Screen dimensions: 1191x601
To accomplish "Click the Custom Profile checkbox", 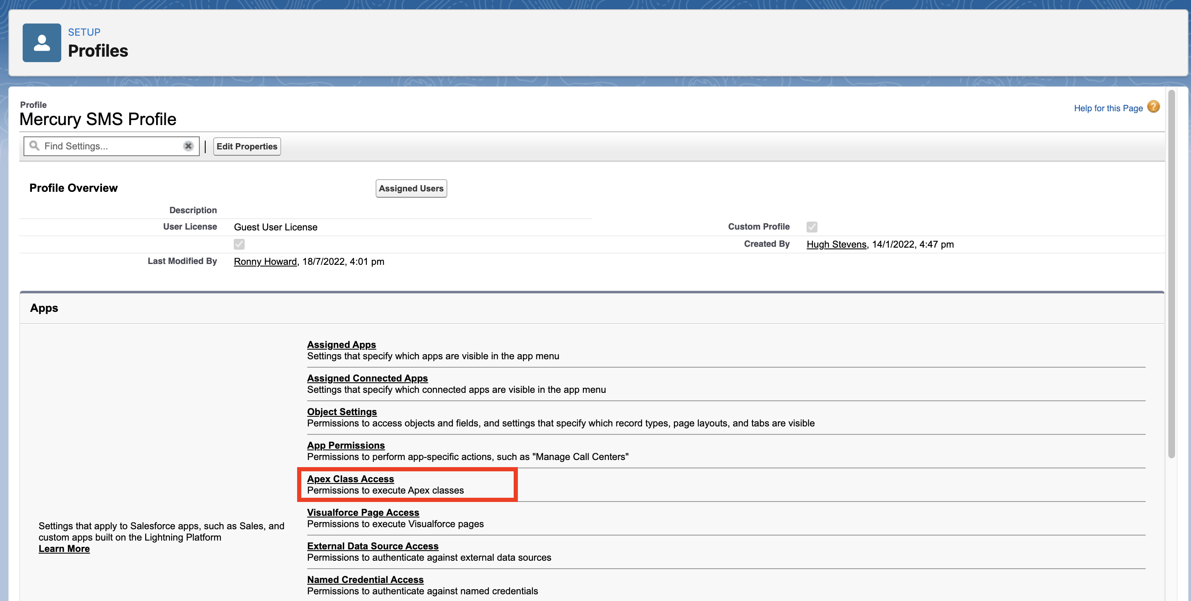I will click(x=812, y=227).
